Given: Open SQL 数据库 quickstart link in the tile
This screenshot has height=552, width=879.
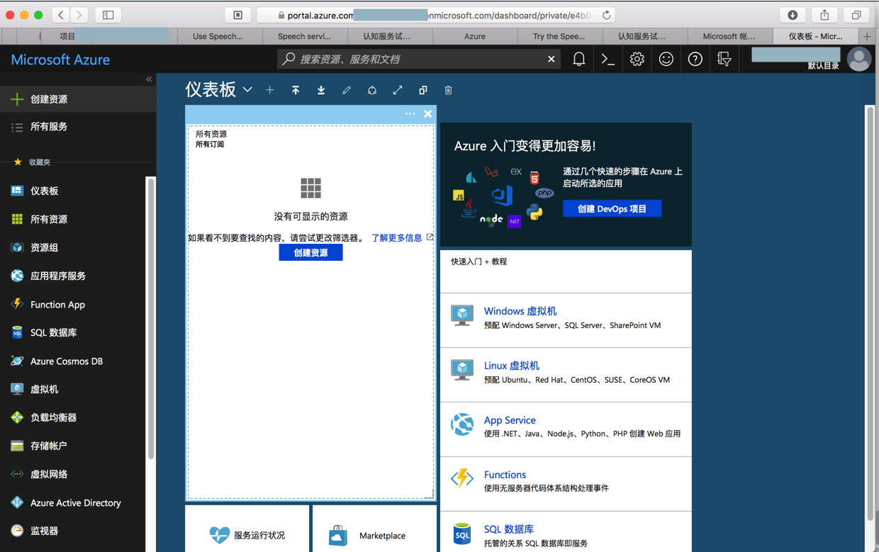Looking at the screenshot, I should (509, 529).
